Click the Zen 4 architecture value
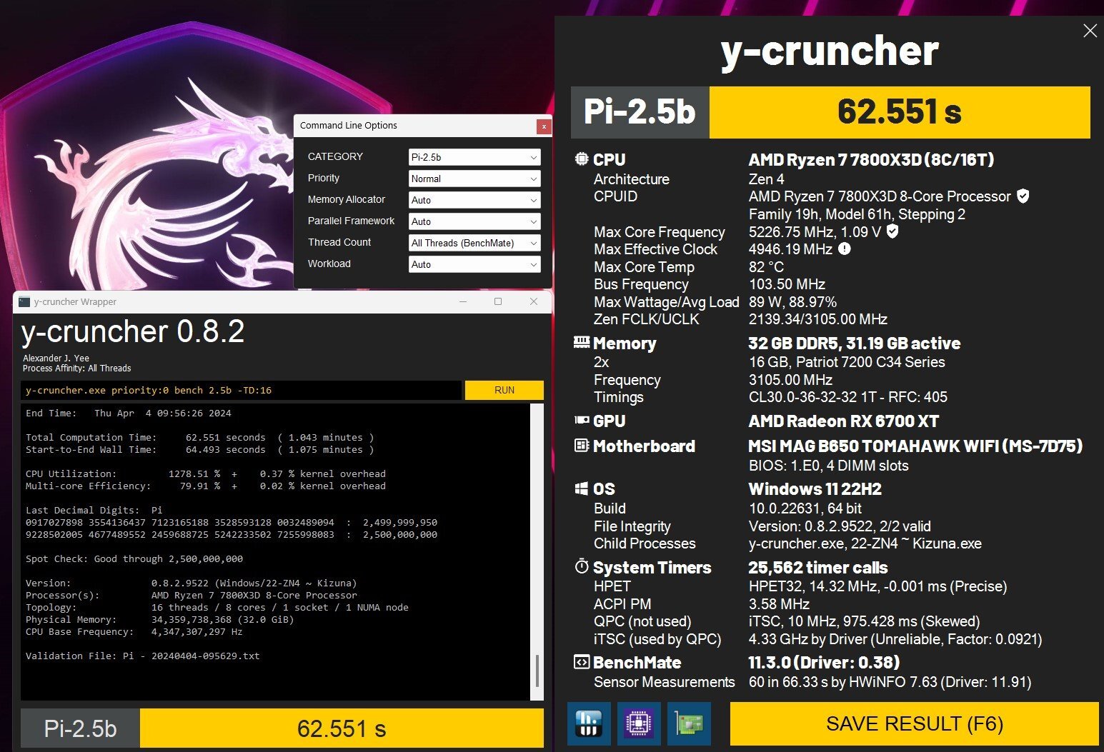This screenshot has width=1104, height=752. tap(766, 179)
